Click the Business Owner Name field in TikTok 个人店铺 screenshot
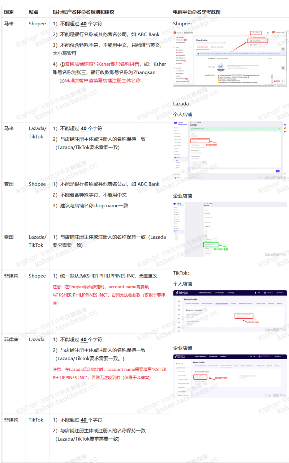The image size is (289, 463). [x=244, y=315]
